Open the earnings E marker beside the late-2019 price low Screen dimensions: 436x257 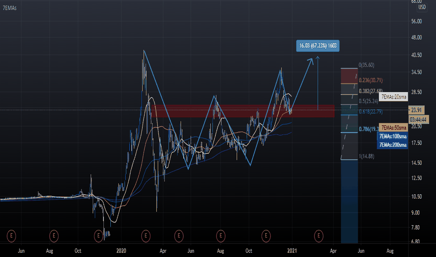[98, 236]
